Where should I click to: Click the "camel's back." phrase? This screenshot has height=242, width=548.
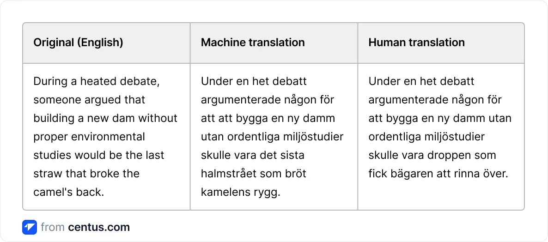click(x=68, y=192)
